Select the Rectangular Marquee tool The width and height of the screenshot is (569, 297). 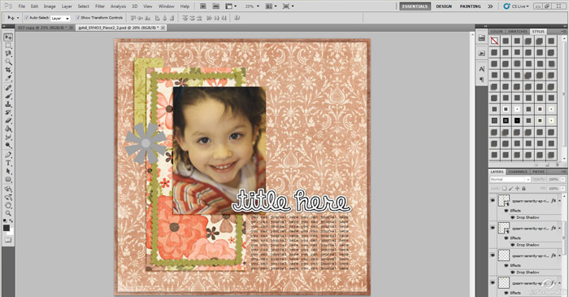8,46
